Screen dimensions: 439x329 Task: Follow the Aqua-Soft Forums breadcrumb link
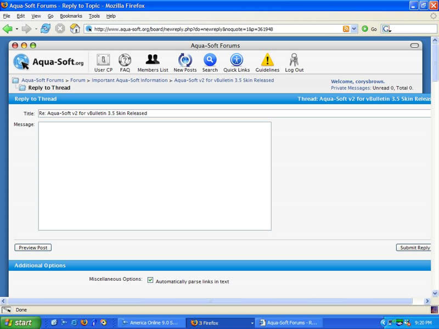pyautogui.click(x=43, y=80)
